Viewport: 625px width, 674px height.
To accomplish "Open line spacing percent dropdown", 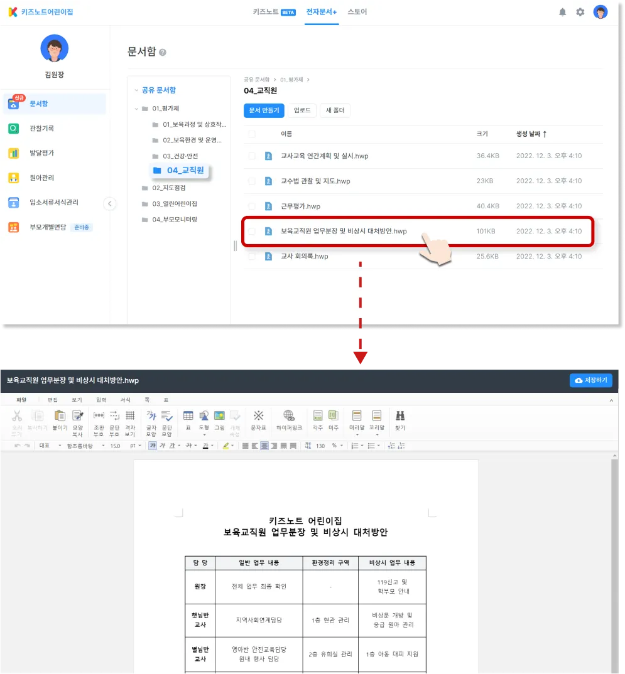I will pos(342,446).
